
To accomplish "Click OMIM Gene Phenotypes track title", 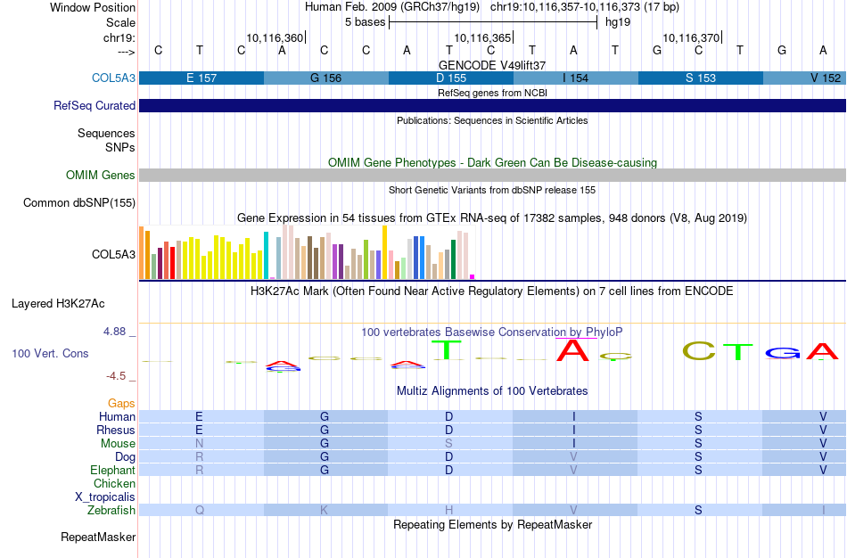I will (x=493, y=162).
